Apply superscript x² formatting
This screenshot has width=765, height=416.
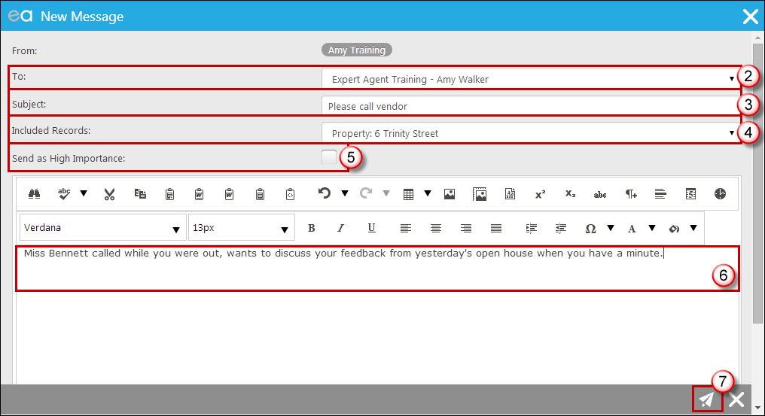[x=540, y=194]
